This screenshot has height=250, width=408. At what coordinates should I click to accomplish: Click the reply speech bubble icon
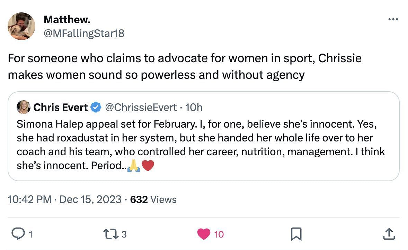pyautogui.click(x=17, y=234)
